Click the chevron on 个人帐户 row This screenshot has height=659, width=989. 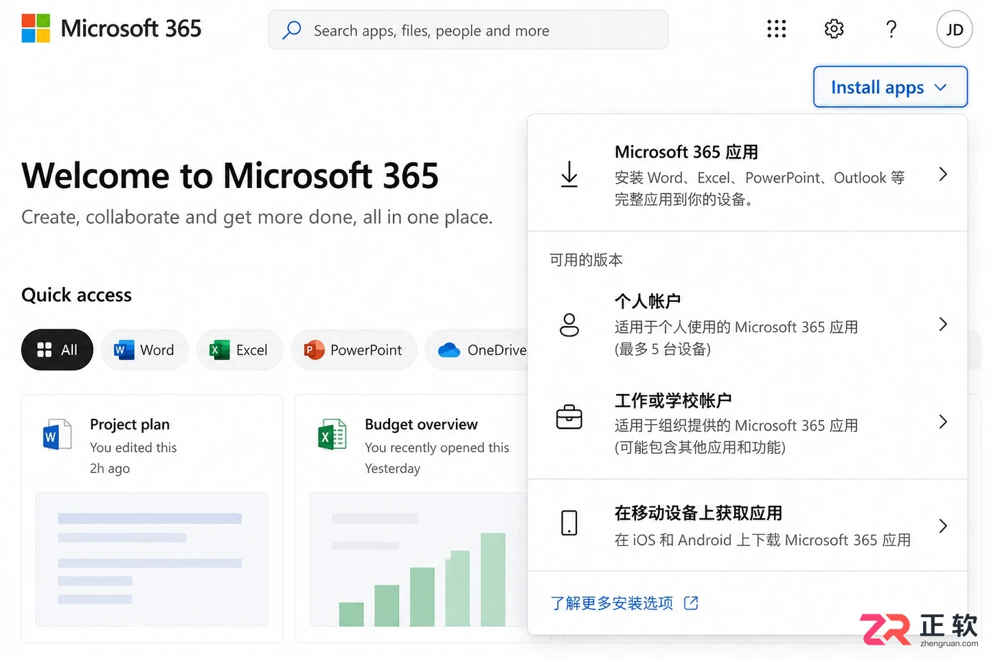tap(943, 324)
